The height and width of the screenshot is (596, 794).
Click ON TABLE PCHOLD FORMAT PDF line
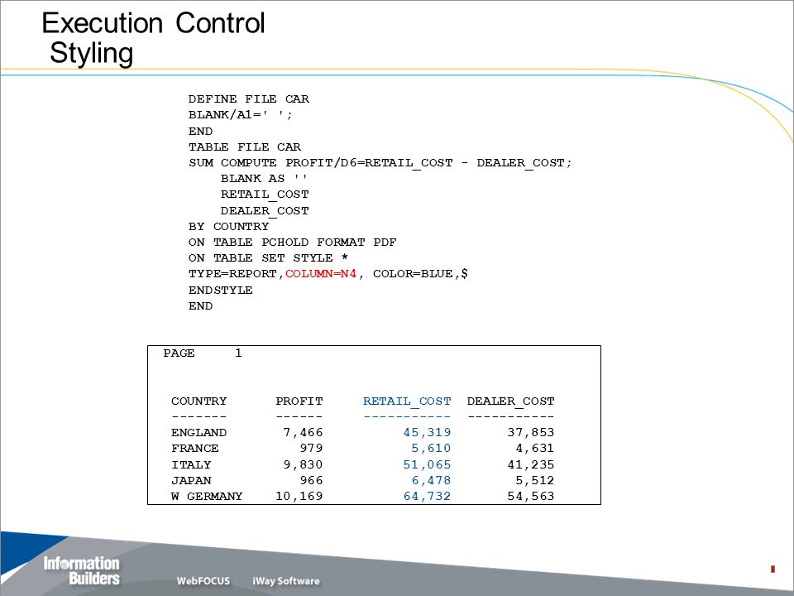(293, 243)
